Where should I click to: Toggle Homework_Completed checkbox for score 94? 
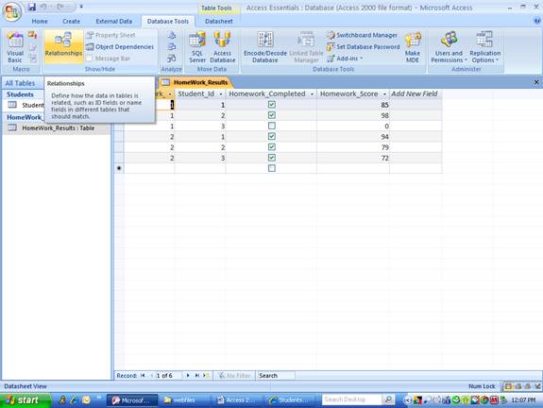(272, 136)
